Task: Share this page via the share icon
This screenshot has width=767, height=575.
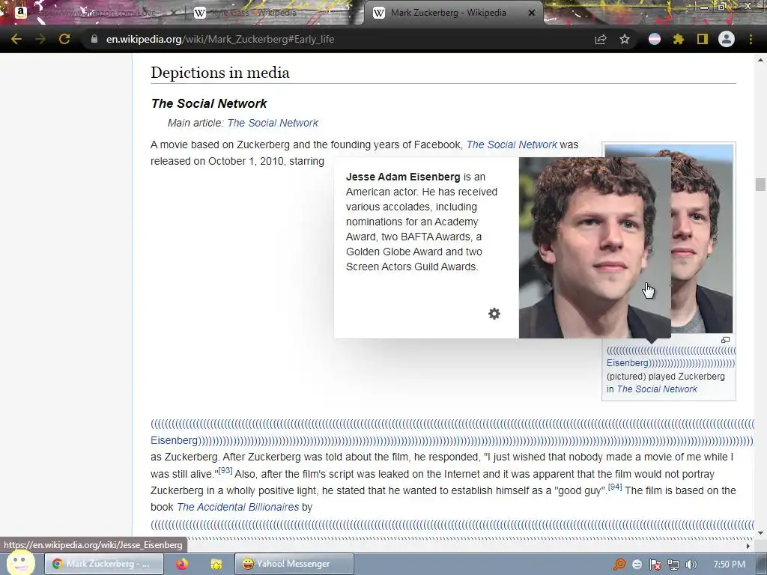Action: pos(601,39)
